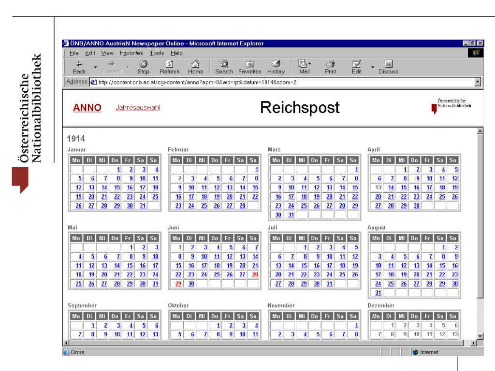Open the Edit menu
This screenshot has width=495, height=371.
(90, 53)
